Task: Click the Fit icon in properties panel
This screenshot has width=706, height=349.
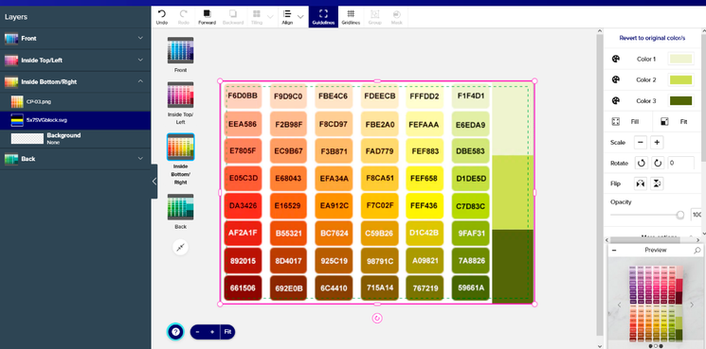Action: click(x=664, y=121)
